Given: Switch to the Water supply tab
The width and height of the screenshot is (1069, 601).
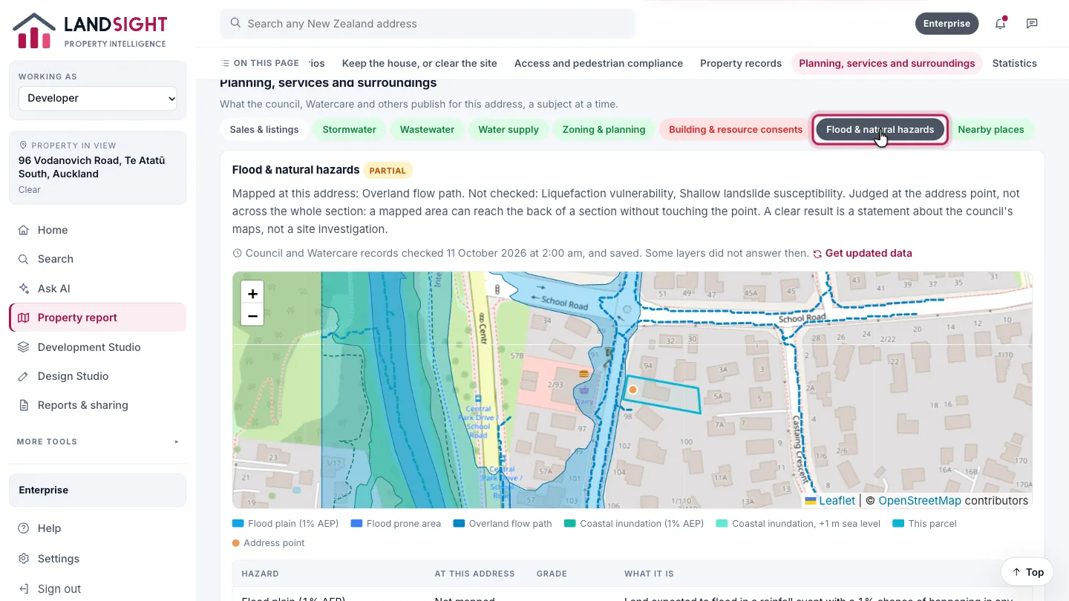Looking at the screenshot, I should point(509,129).
